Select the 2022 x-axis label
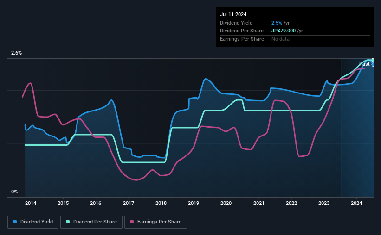 pos(291,203)
